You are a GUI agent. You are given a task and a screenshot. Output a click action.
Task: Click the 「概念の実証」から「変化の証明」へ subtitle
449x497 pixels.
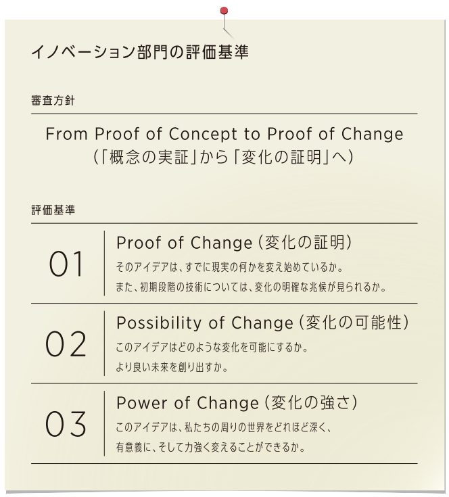pyautogui.click(x=224, y=157)
